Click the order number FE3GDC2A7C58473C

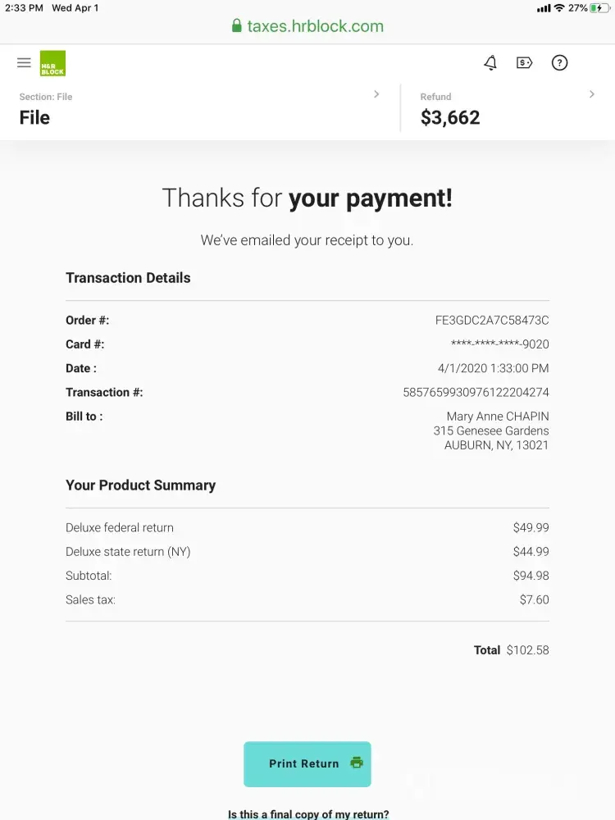[492, 321]
